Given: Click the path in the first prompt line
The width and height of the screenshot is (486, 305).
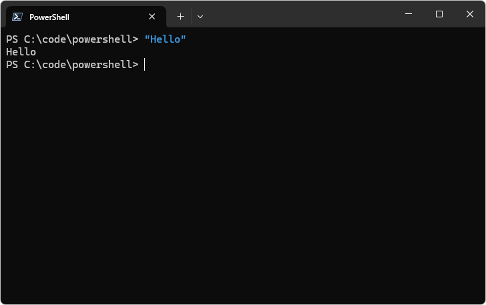Looking at the screenshot, I should click(x=77, y=39).
